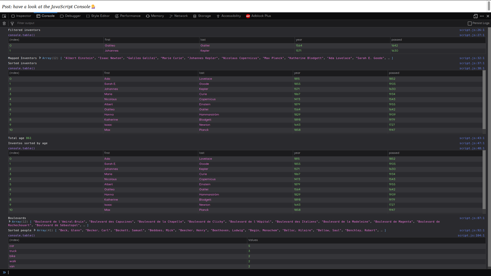The width and height of the screenshot is (491, 276).
Task: Click index 0 Galileo Galilei row
Action: click(x=245, y=45)
